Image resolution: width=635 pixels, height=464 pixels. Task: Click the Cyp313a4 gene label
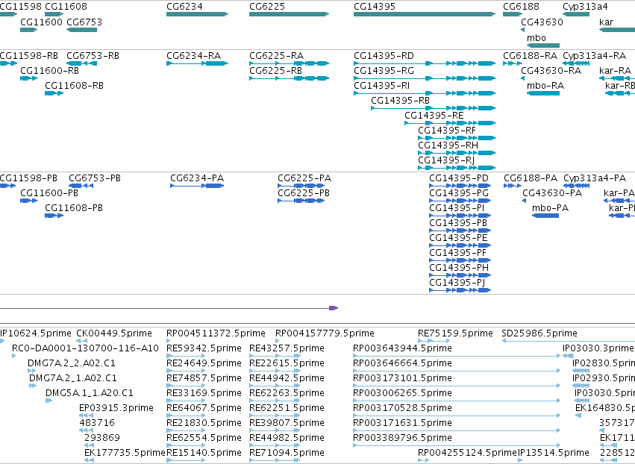[x=585, y=7]
